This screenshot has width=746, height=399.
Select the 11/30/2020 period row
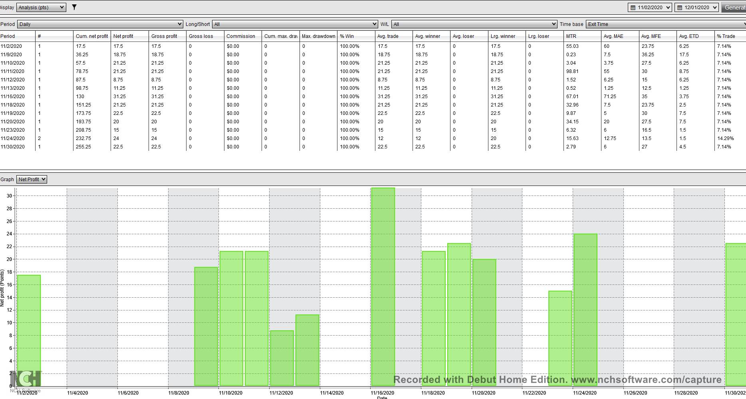click(x=373, y=147)
